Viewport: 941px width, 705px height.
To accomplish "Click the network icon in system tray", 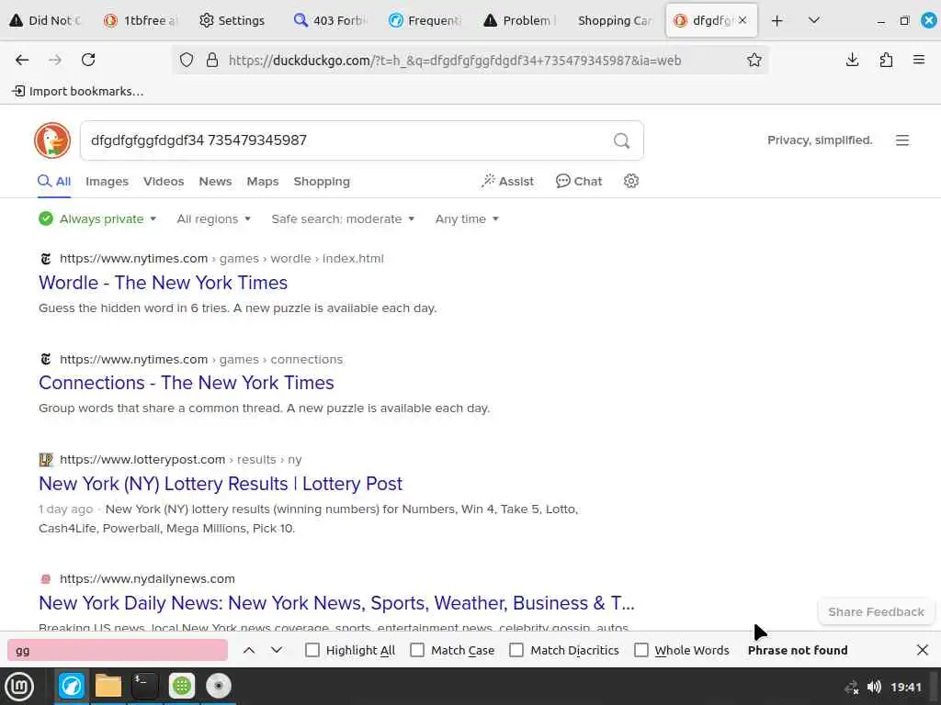I will [x=852, y=687].
